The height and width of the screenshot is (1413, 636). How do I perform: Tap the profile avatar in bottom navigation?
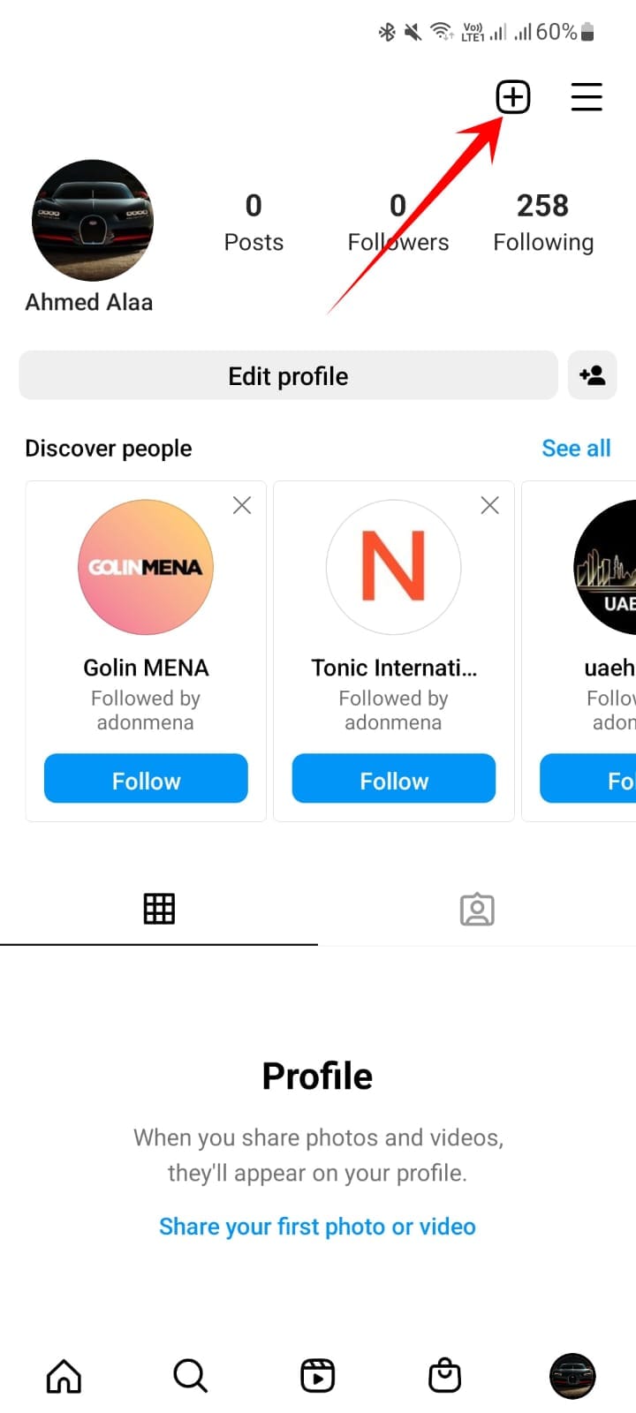(x=572, y=1376)
